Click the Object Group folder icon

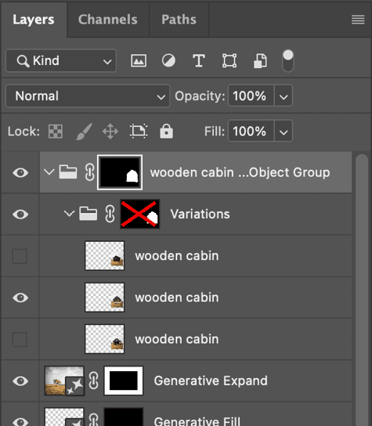[68, 172]
